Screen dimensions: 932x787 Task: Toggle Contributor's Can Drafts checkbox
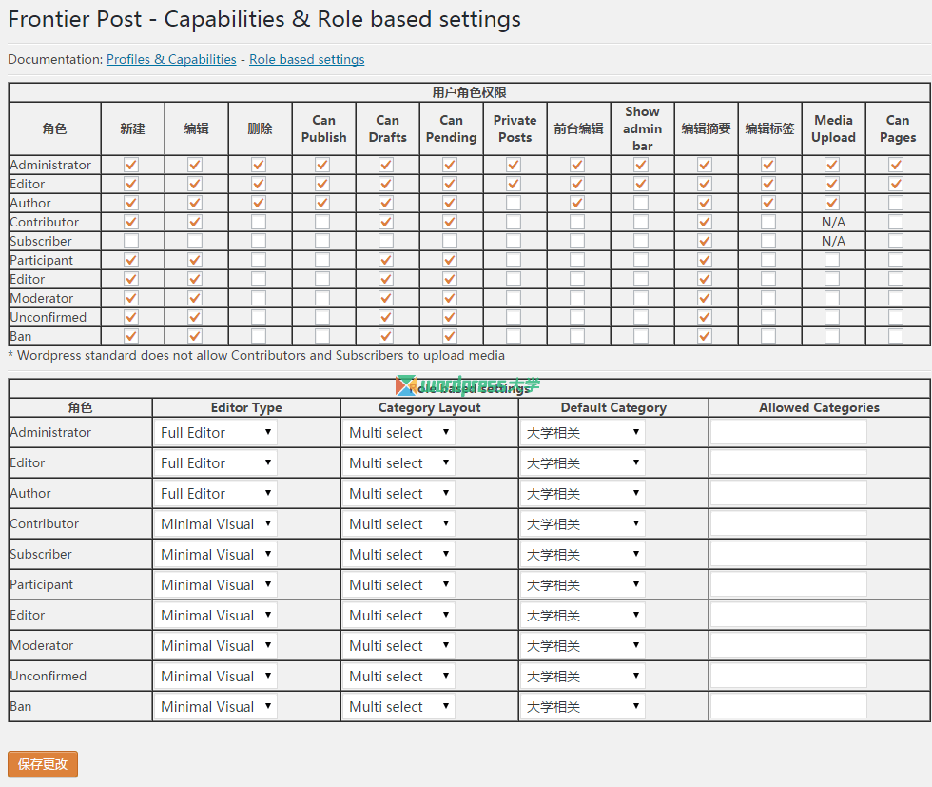(x=386, y=222)
